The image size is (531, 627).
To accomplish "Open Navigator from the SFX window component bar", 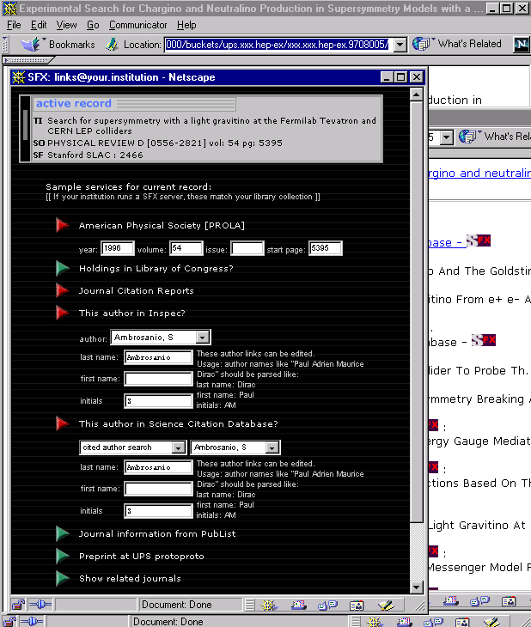I will (x=268, y=606).
